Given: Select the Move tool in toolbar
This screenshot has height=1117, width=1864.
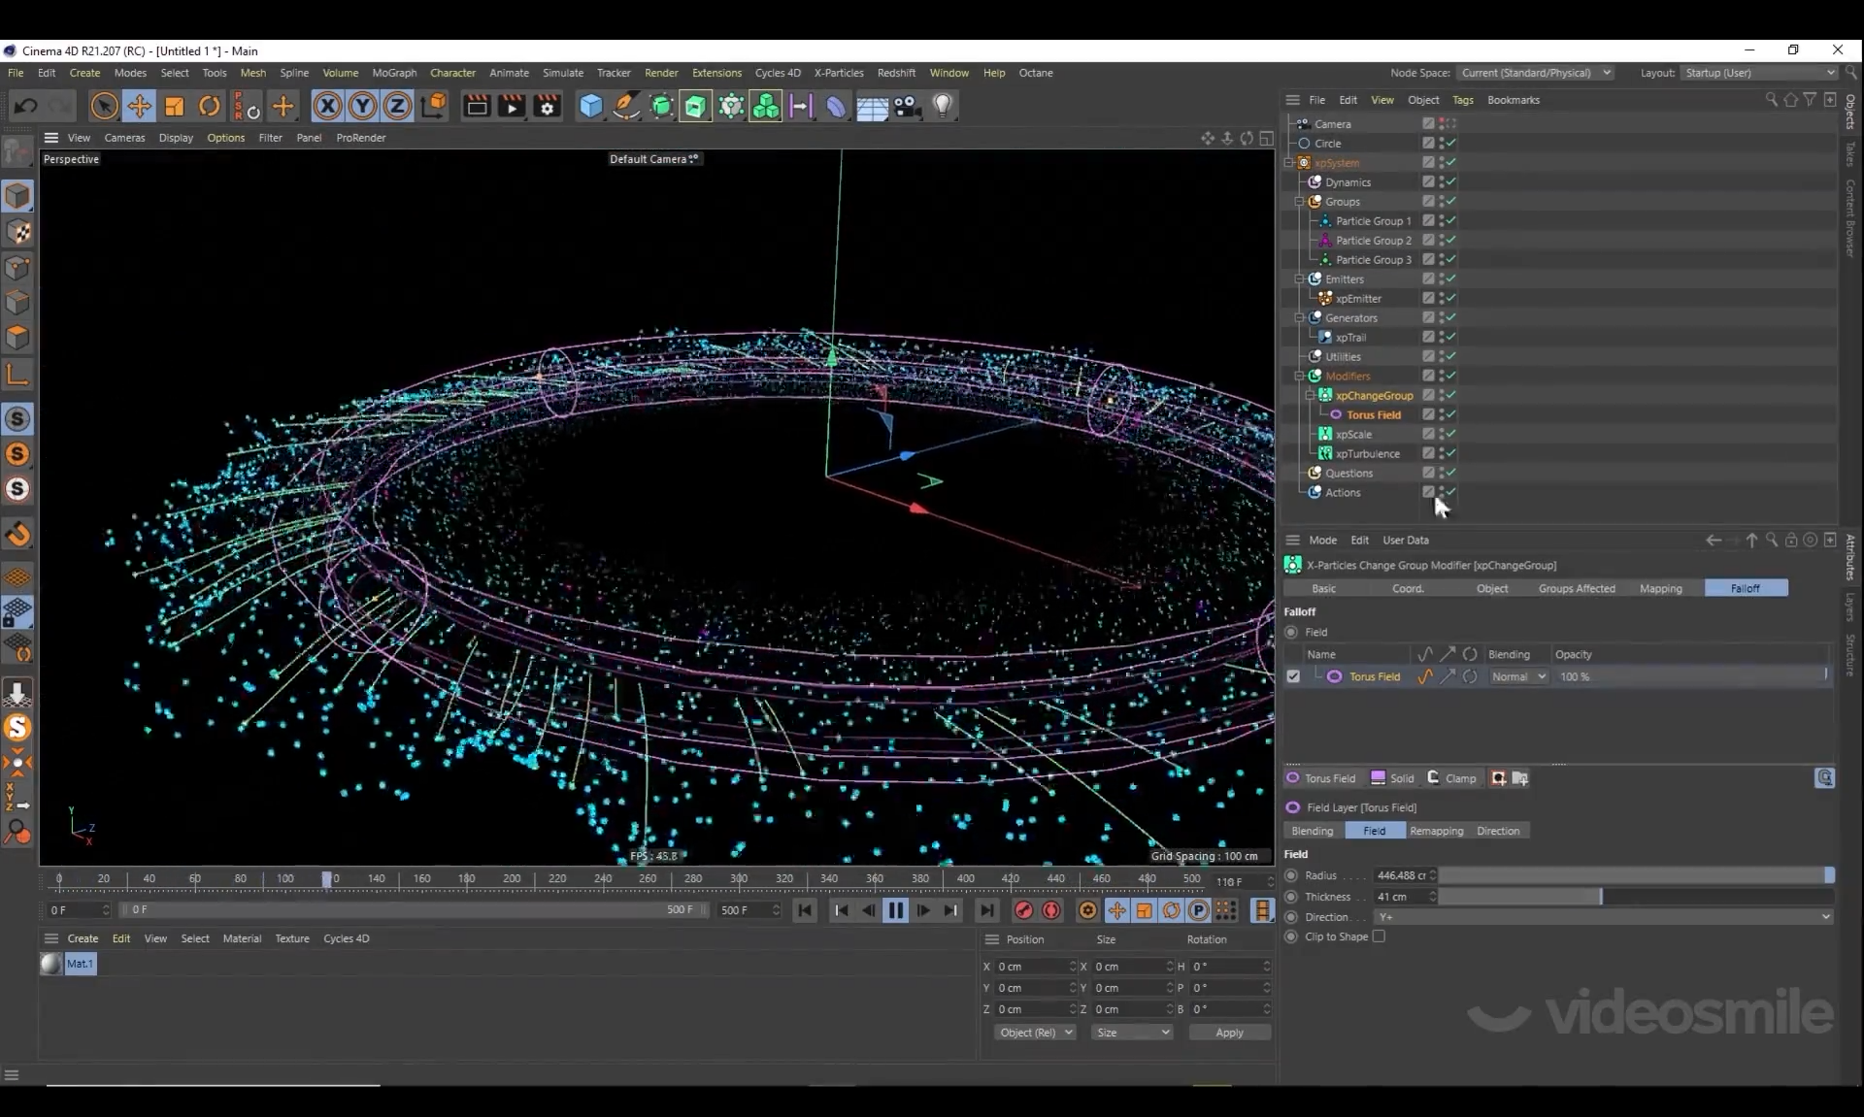Looking at the screenshot, I should click(139, 106).
